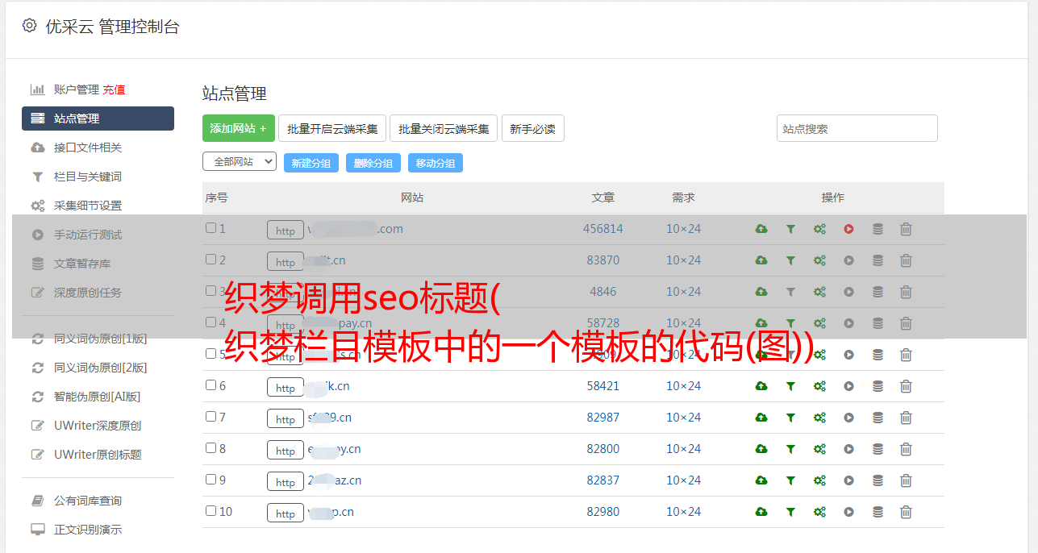
Task: Open 同义词伪原创[2版] sidebar item
Action: (x=101, y=368)
